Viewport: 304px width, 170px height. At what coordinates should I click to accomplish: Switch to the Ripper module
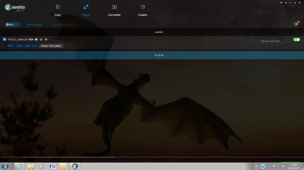tap(86, 10)
